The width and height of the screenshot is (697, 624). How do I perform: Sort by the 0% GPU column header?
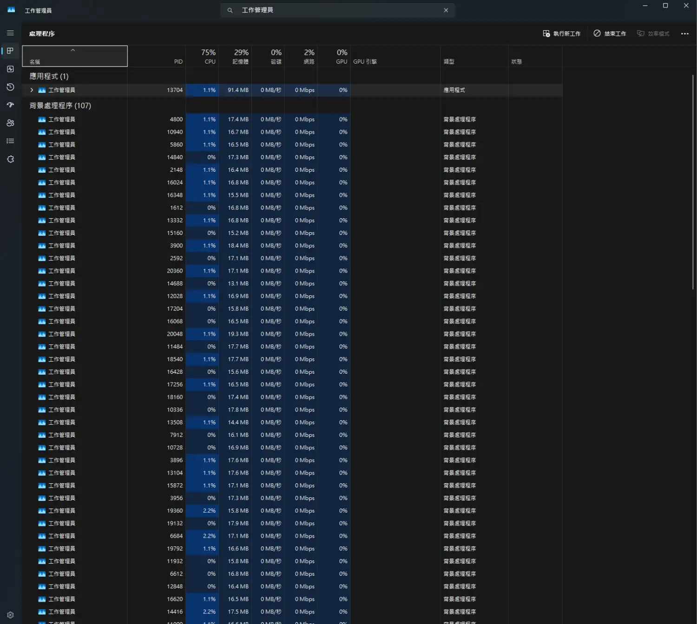pyautogui.click(x=334, y=56)
